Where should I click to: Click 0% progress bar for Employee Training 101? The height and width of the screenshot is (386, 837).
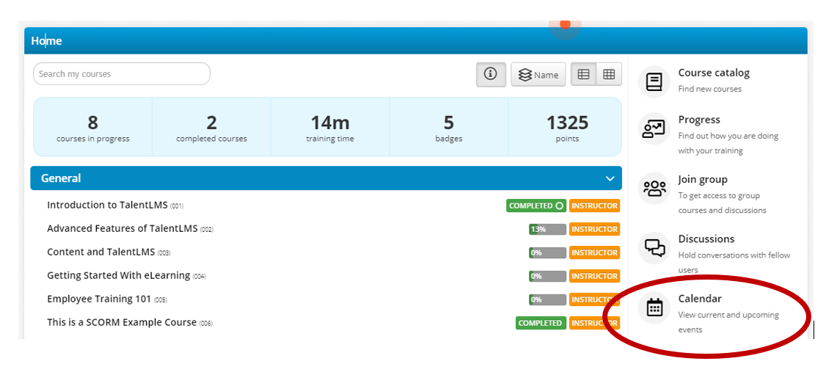[547, 299]
